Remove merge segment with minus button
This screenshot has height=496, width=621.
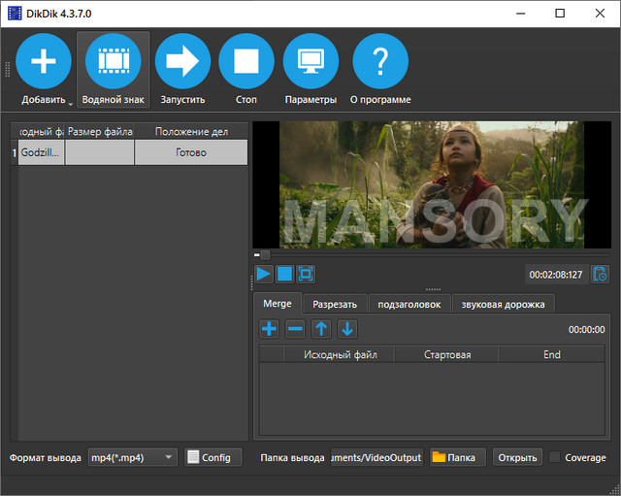295,329
